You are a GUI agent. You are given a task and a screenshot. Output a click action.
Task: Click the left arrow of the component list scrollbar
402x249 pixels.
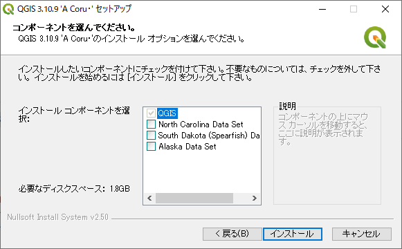(x=149, y=198)
